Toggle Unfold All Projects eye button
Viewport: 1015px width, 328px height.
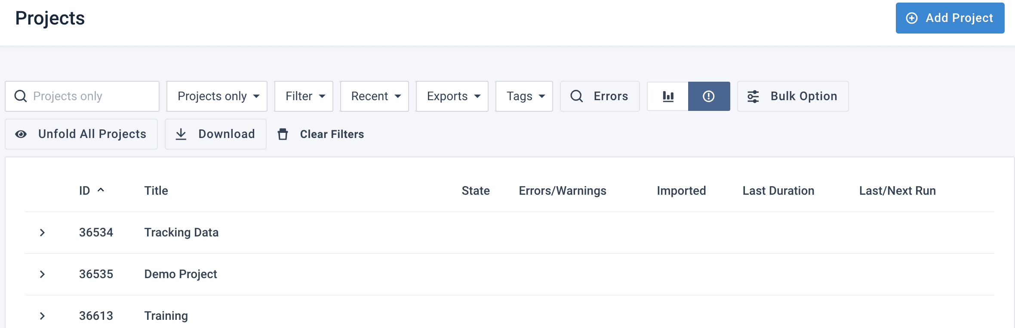click(81, 134)
